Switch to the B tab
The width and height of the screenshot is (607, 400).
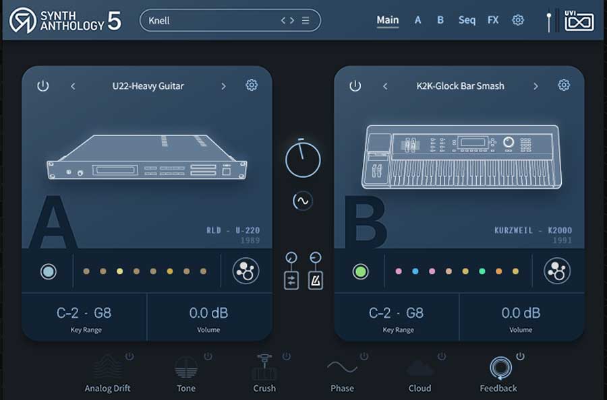point(440,20)
